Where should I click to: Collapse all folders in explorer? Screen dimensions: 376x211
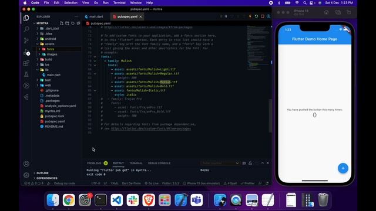point(78,23)
